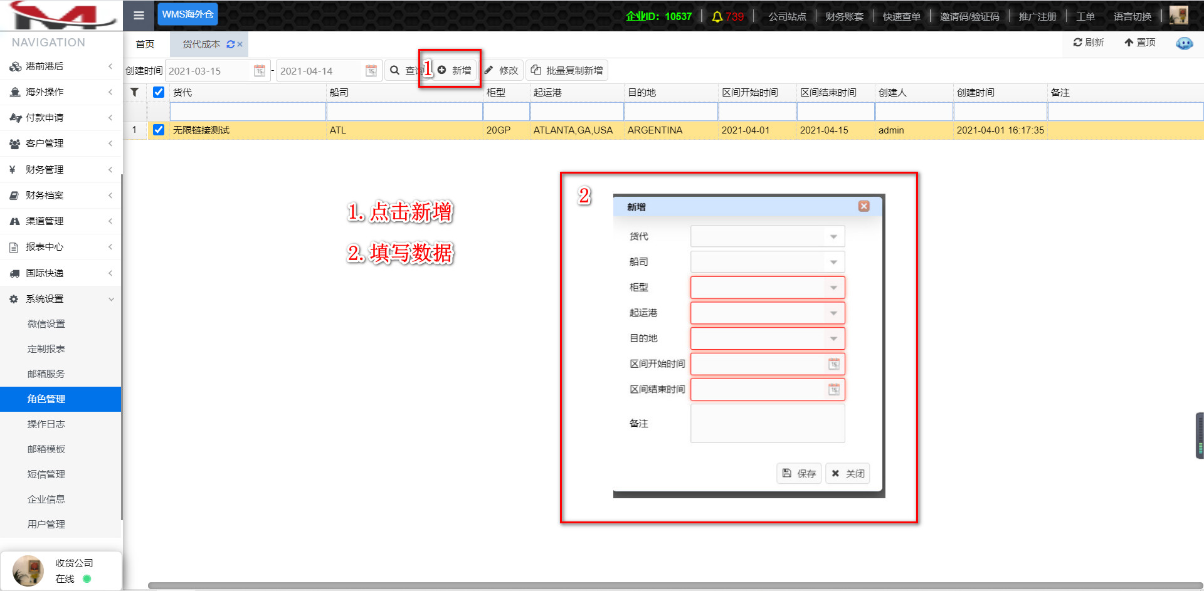Click the 批量复制新增 button
This screenshot has width=1204, height=591.
coord(567,70)
